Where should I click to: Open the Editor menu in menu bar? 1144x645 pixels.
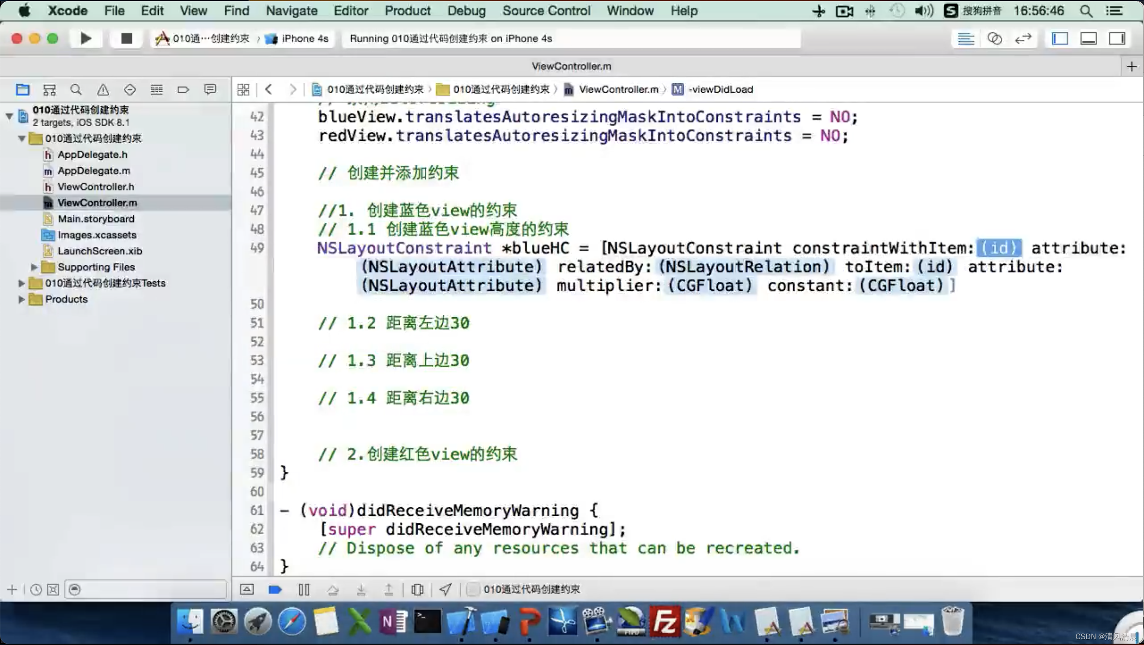click(x=351, y=10)
